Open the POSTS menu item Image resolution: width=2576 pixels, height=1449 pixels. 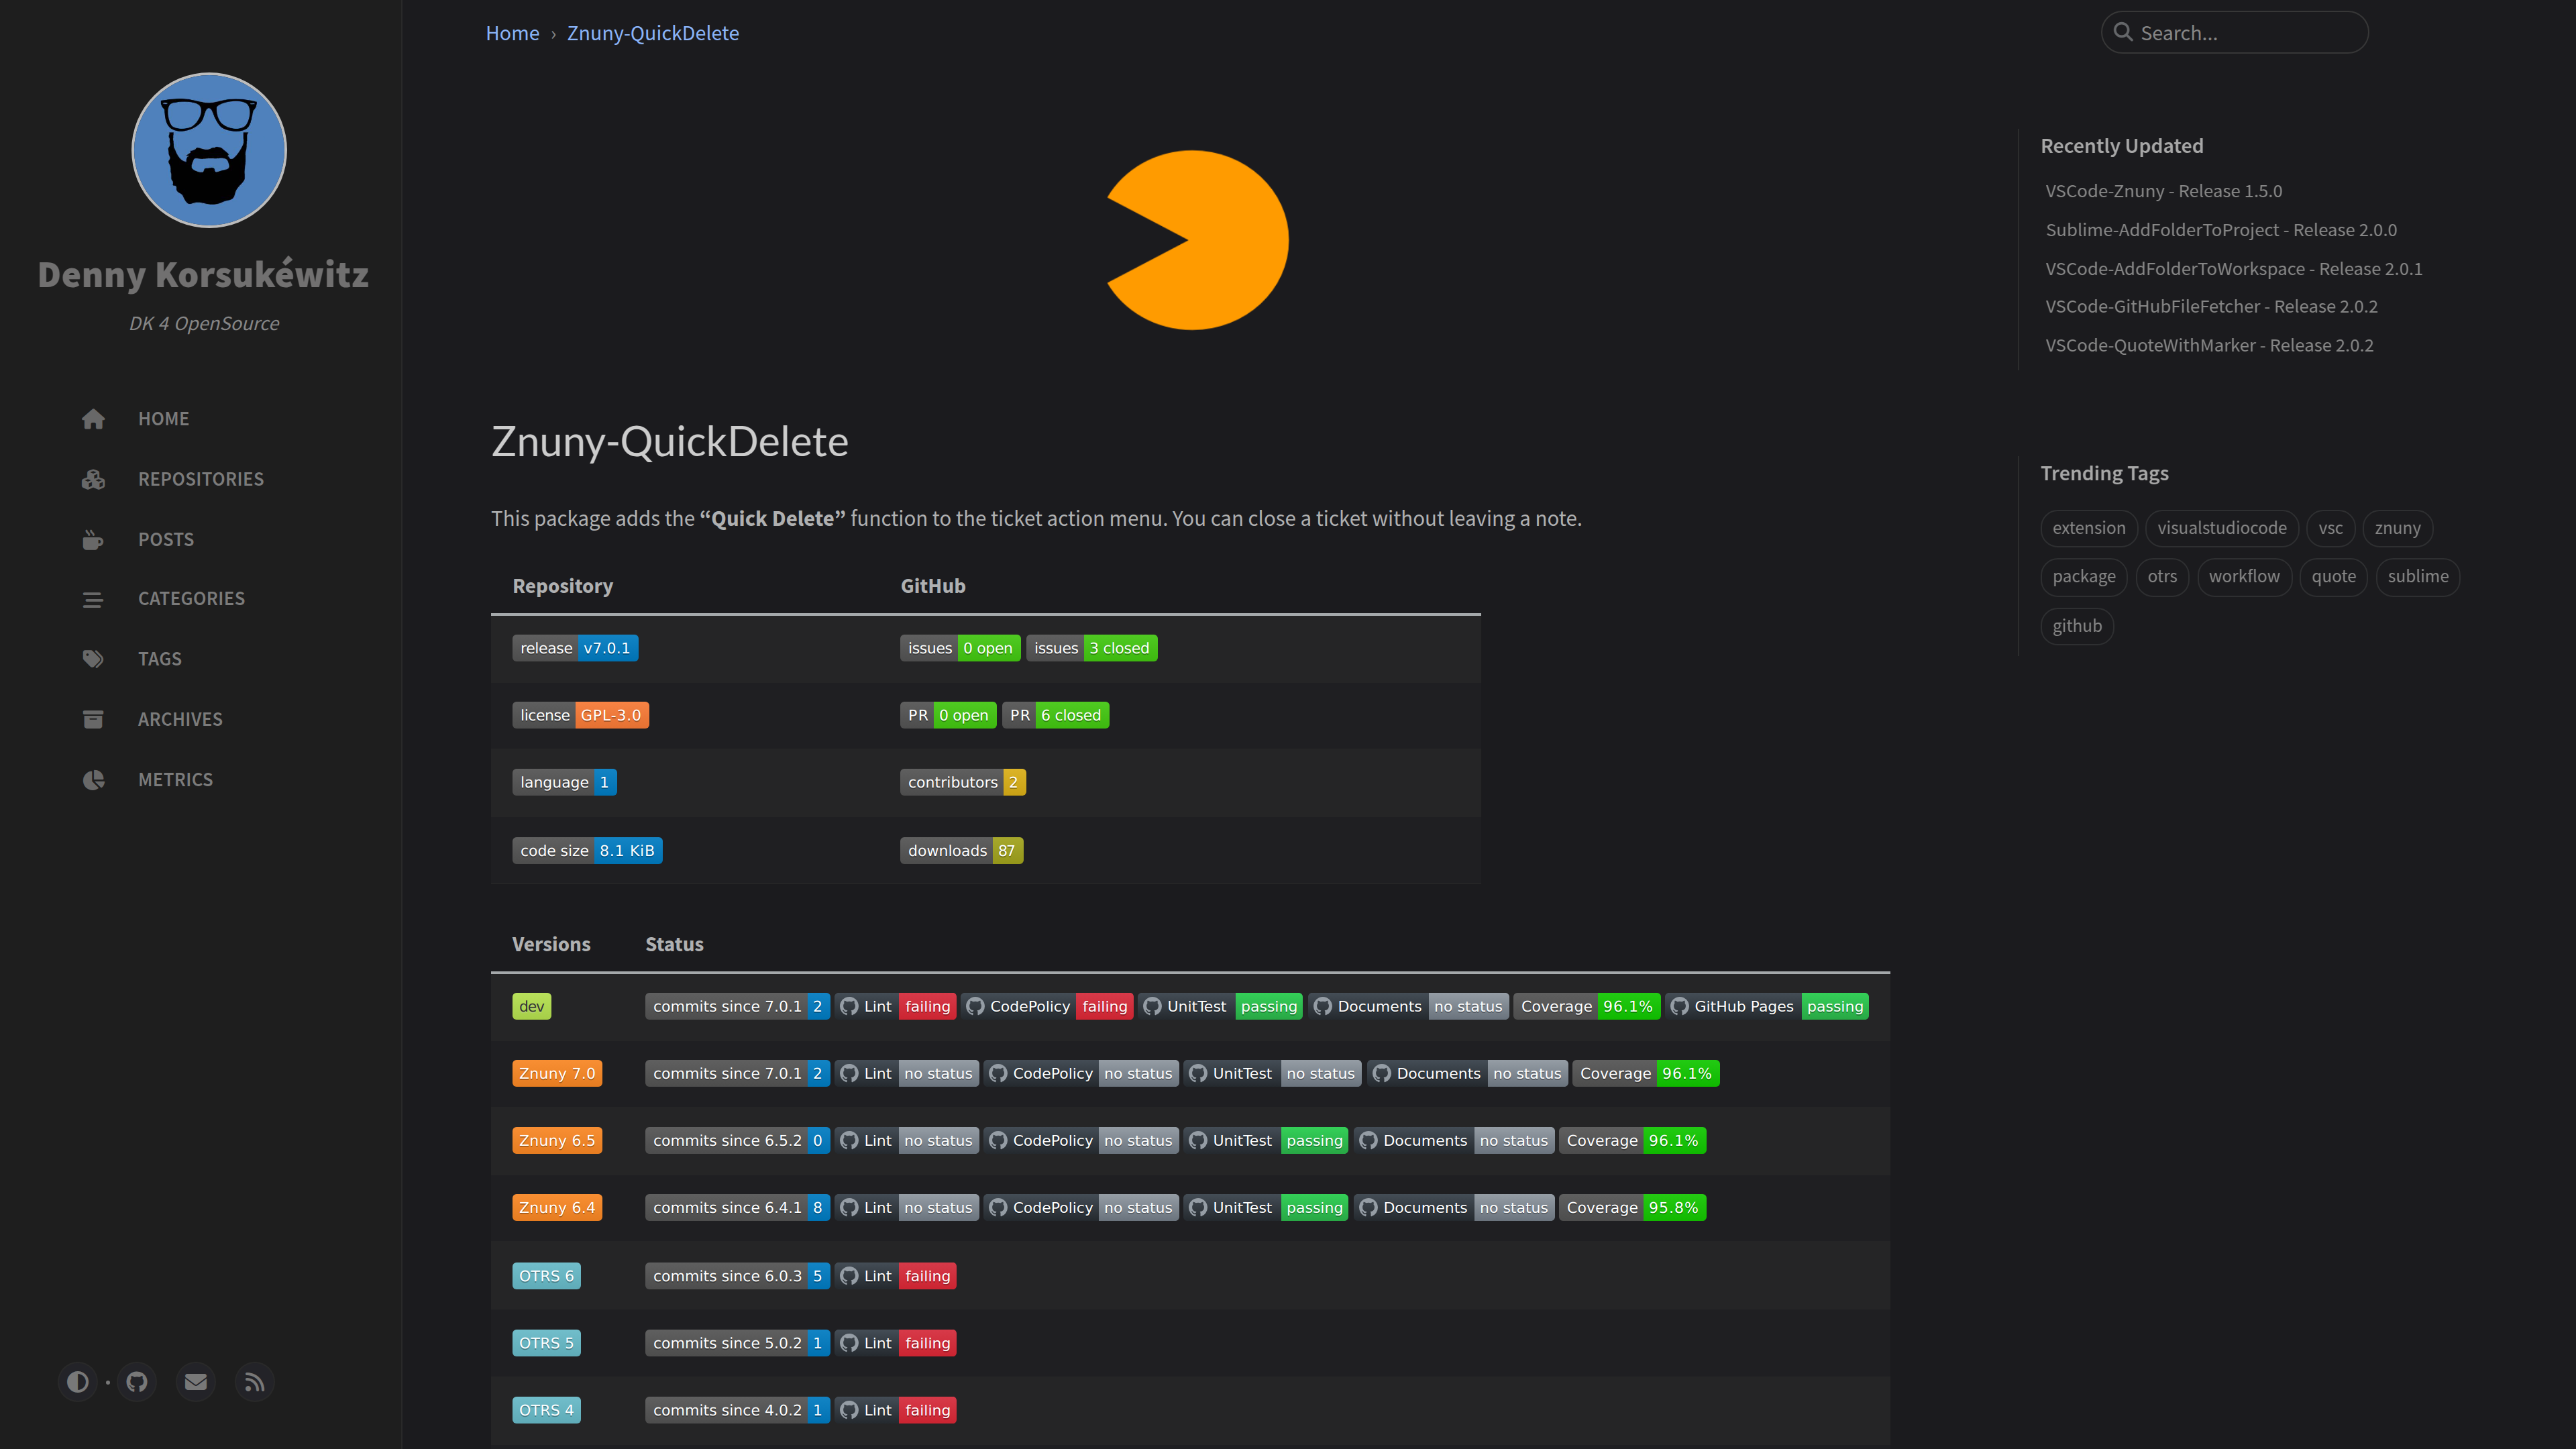(x=166, y=539)
